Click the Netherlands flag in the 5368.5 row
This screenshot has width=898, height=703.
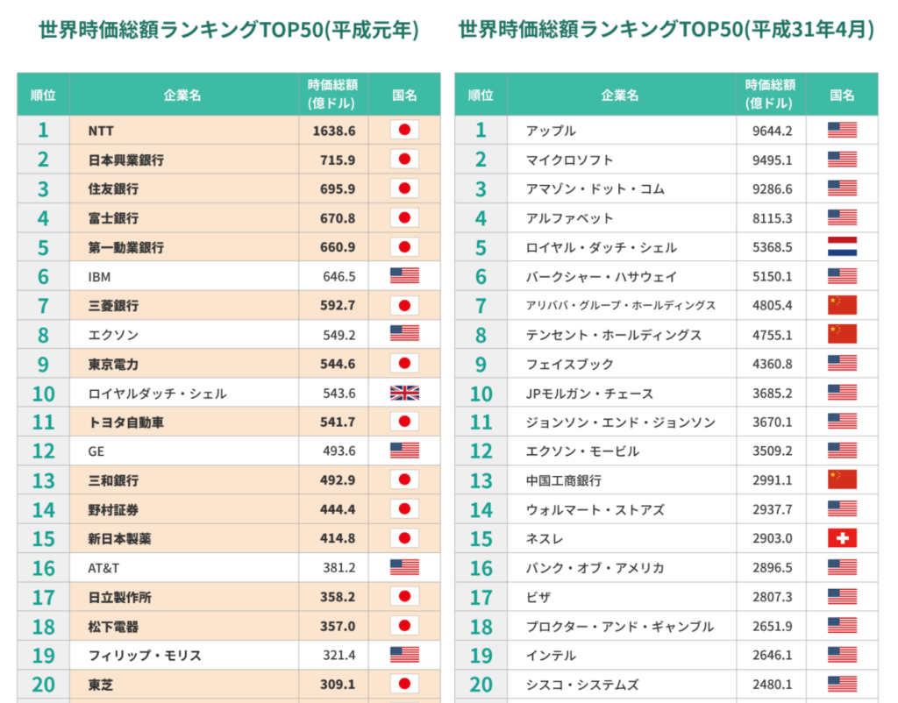click(x=842, y=246)
